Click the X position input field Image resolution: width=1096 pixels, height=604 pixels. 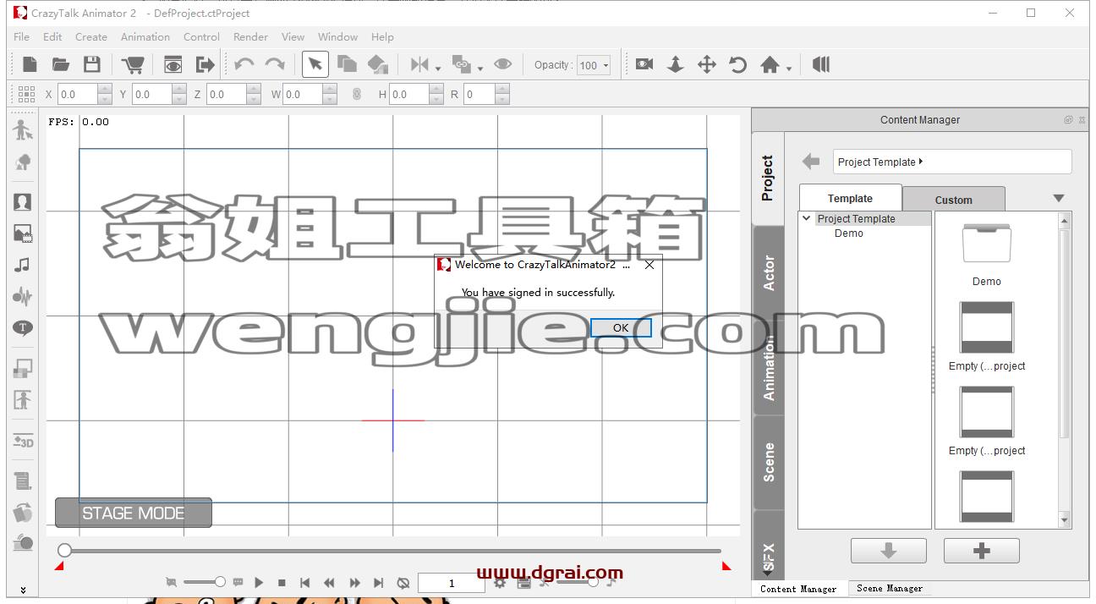pyautogui.click(x=78, y=95)
